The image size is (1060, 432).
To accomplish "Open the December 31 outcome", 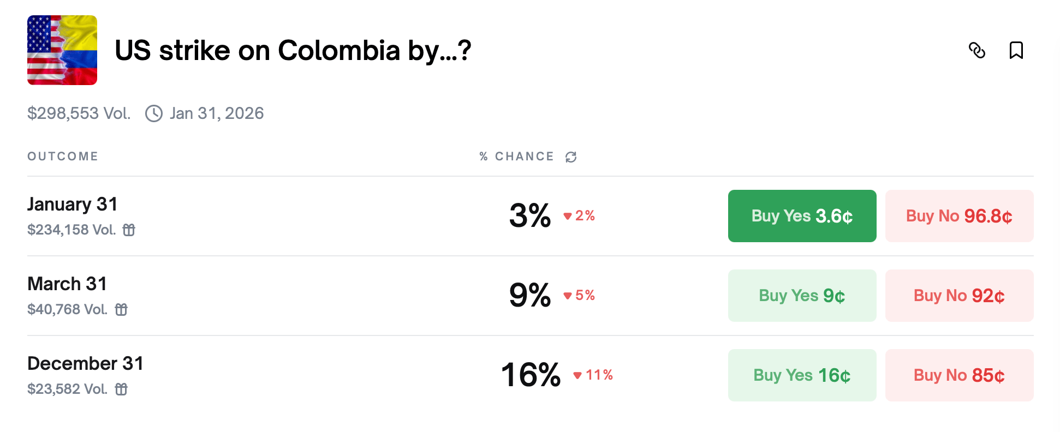I will click(85, 364).
